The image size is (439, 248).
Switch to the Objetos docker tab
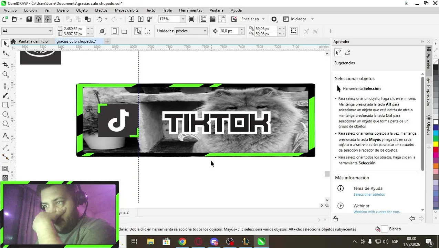429,126
